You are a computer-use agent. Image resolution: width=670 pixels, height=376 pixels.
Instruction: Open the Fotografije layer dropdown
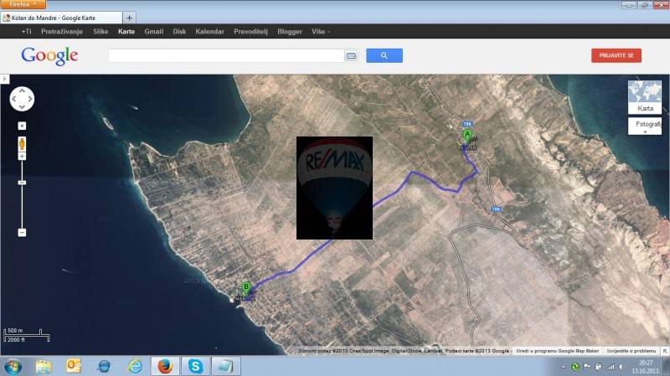pos(644,126)
